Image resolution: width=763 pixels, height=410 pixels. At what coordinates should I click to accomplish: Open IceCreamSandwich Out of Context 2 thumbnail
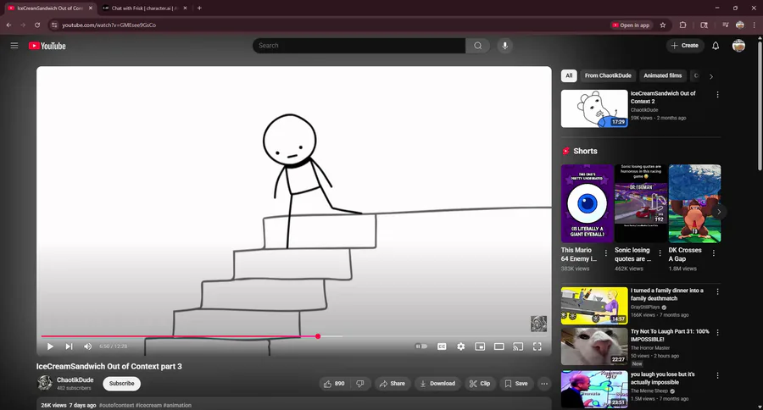(x=594, y=108)
